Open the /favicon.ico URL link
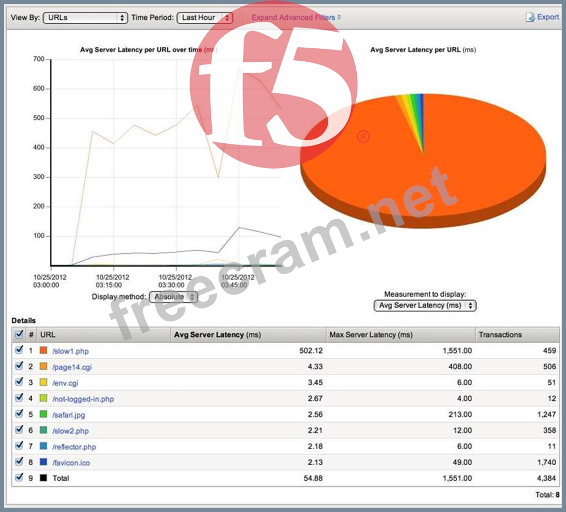 [71, 463]
